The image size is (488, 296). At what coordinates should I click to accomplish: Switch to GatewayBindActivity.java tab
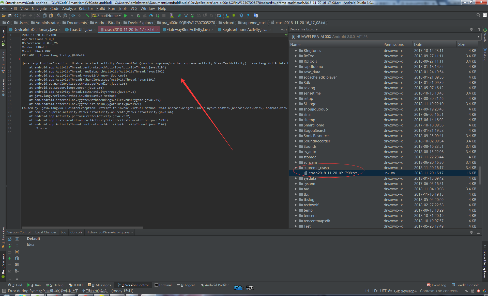(x=188, y=30)
